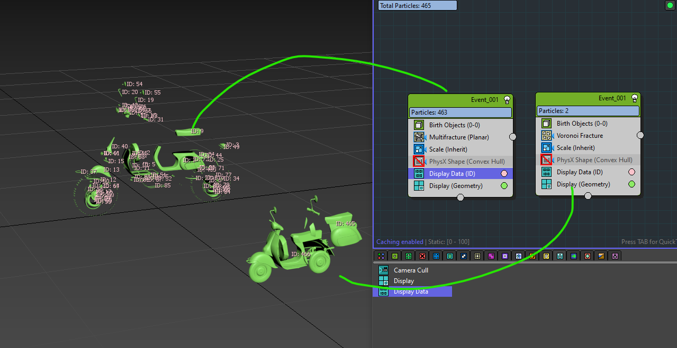Select the Voronoi Fracture operator
This screenshot has width=677, height=348.
pyautogui.click(x=580, y=136)
